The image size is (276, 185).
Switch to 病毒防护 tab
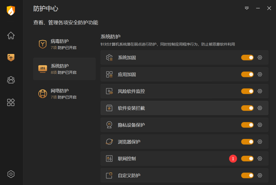click(64, 44)
